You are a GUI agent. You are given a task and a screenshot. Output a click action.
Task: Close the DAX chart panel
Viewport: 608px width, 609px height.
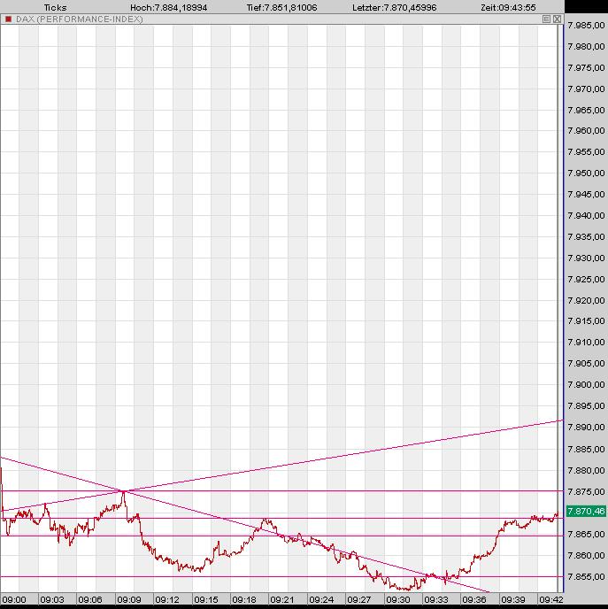[557, 19]
